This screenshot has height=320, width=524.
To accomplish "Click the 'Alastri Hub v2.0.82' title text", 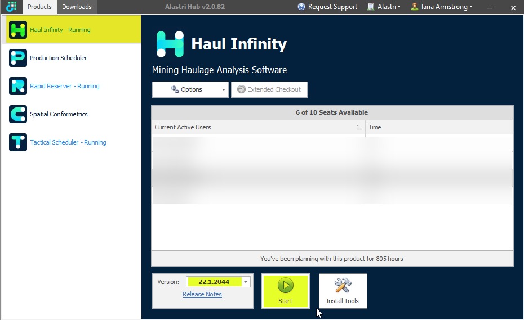I will (x=195, y=7).
